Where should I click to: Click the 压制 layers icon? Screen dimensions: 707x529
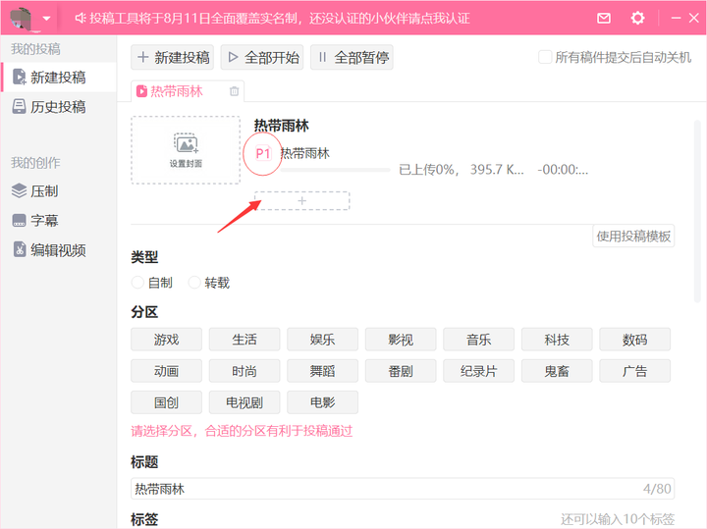[x=19, y=191]
